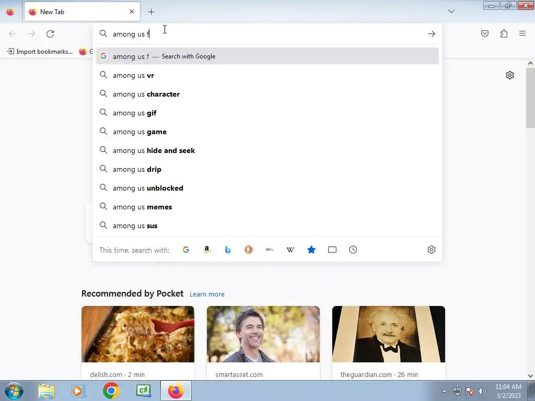Search open tabs using the tab icon

tap(332, 250)
